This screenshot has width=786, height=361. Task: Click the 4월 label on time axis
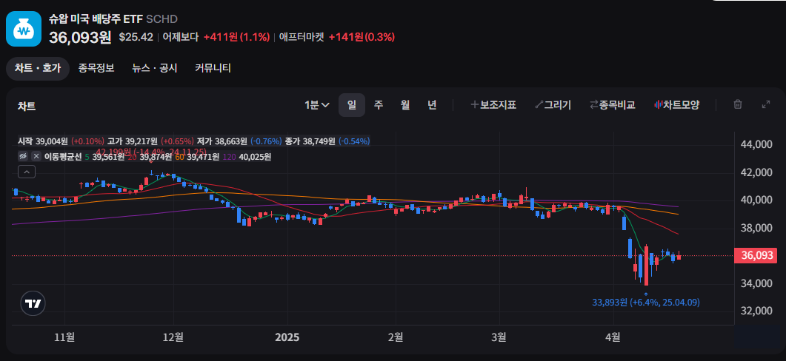(x=613, y=337)
